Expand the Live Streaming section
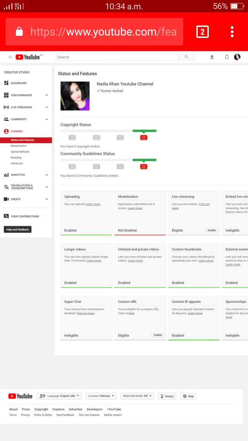 tap(47, 107)
